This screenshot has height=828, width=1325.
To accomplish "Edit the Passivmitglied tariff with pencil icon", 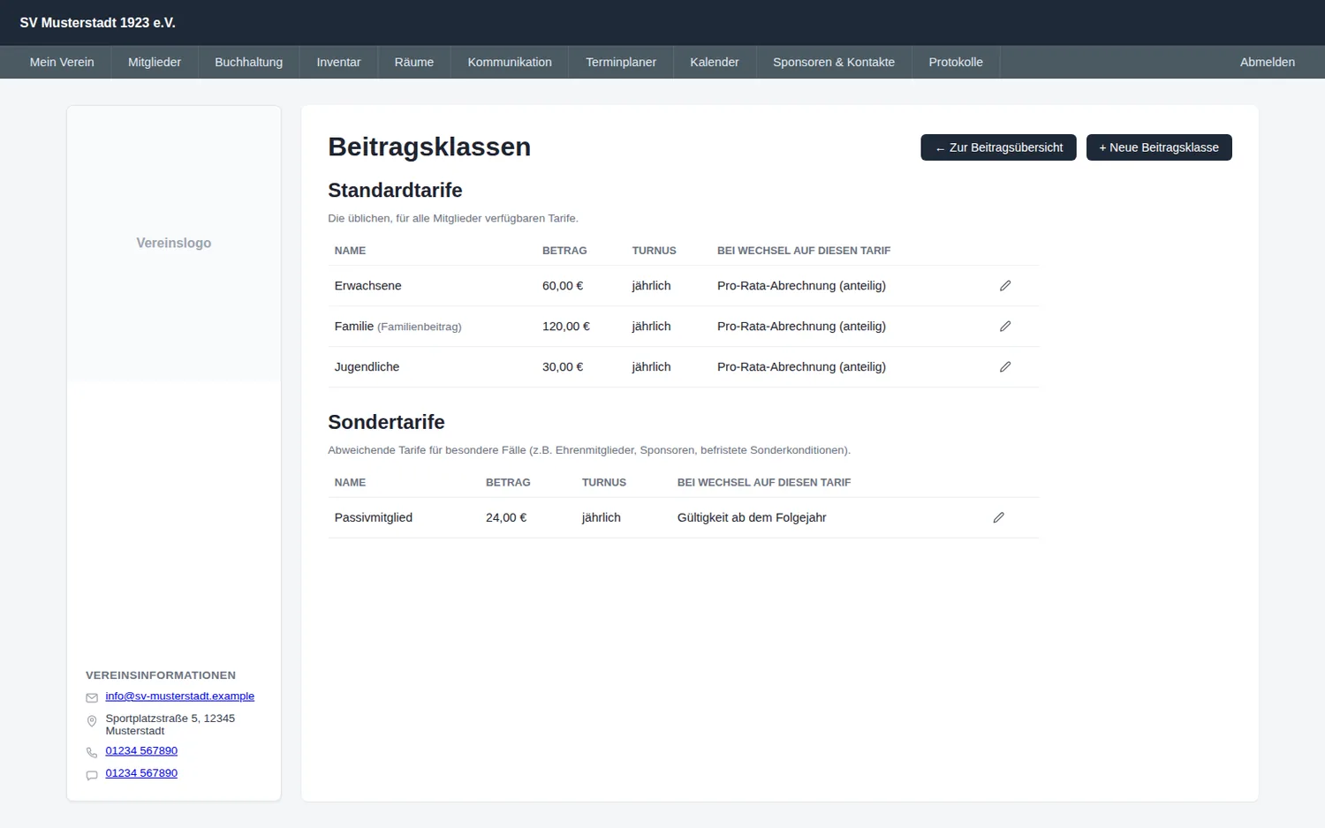I will coord(998,517).
